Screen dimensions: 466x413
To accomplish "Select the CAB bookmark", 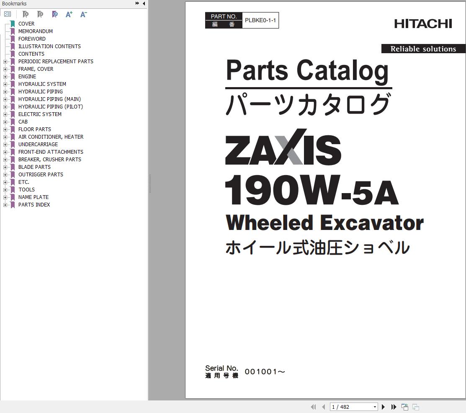I will [x=23, y=122].
